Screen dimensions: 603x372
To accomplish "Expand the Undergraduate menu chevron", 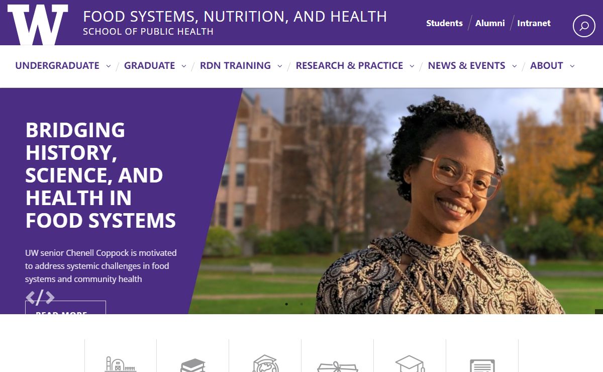I will (x=109, y=66).
